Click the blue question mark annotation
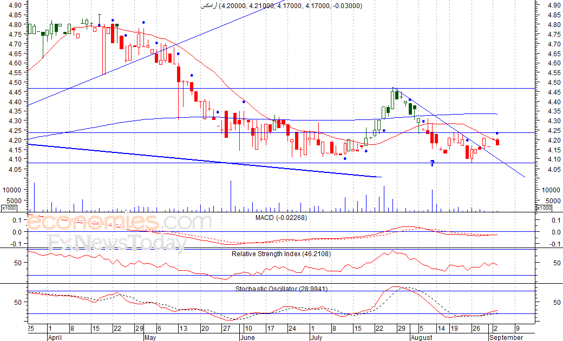Screen dimensions: 563x341 pyautogui.click(x=433, y=164)
